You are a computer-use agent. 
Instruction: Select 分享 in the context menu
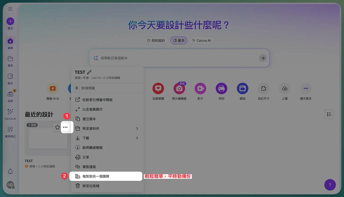point(107,157)
